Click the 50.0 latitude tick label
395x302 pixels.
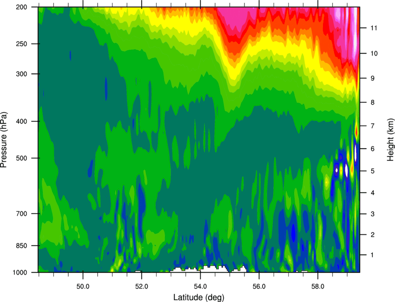83,287
